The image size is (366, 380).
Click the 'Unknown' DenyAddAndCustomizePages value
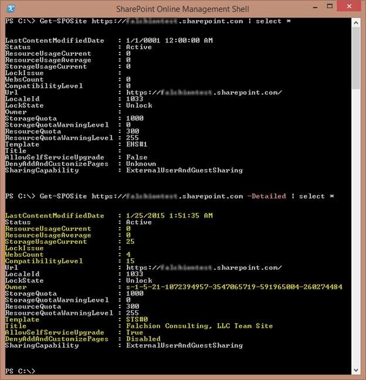click(x=141, y=164)
